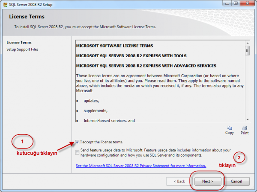Click the 'Internet-based services, and' bullet item
This screenshot has height=192, width=257.
109,120
